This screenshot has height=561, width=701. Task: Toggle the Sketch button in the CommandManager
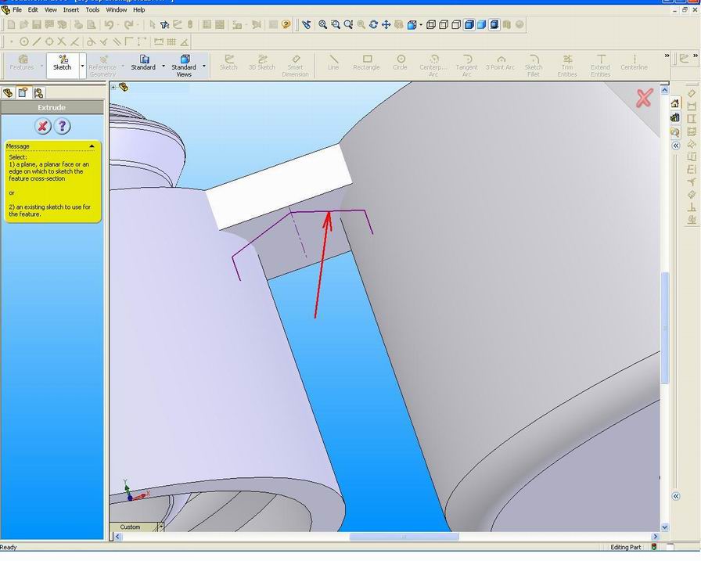(62, 63)
